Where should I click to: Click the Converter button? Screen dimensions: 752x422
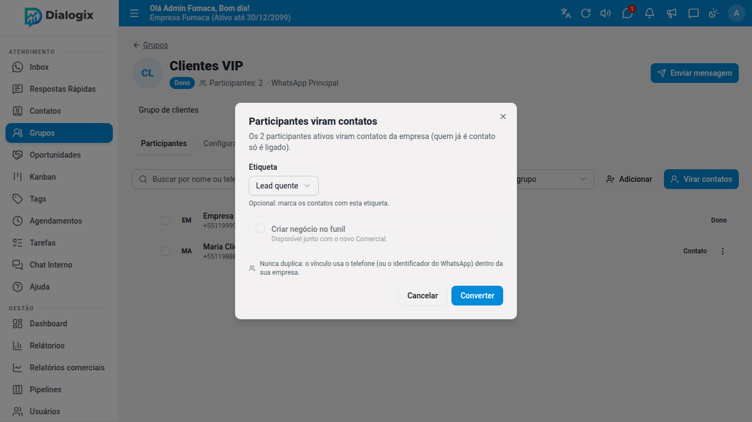pos(477,296)
